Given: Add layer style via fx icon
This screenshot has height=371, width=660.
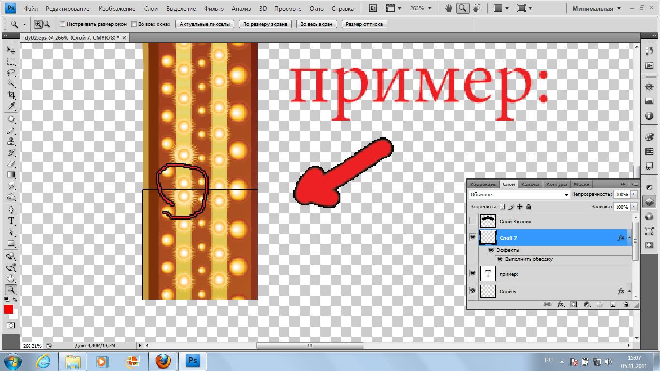Looking at the screenshot, I should point(560,305).
